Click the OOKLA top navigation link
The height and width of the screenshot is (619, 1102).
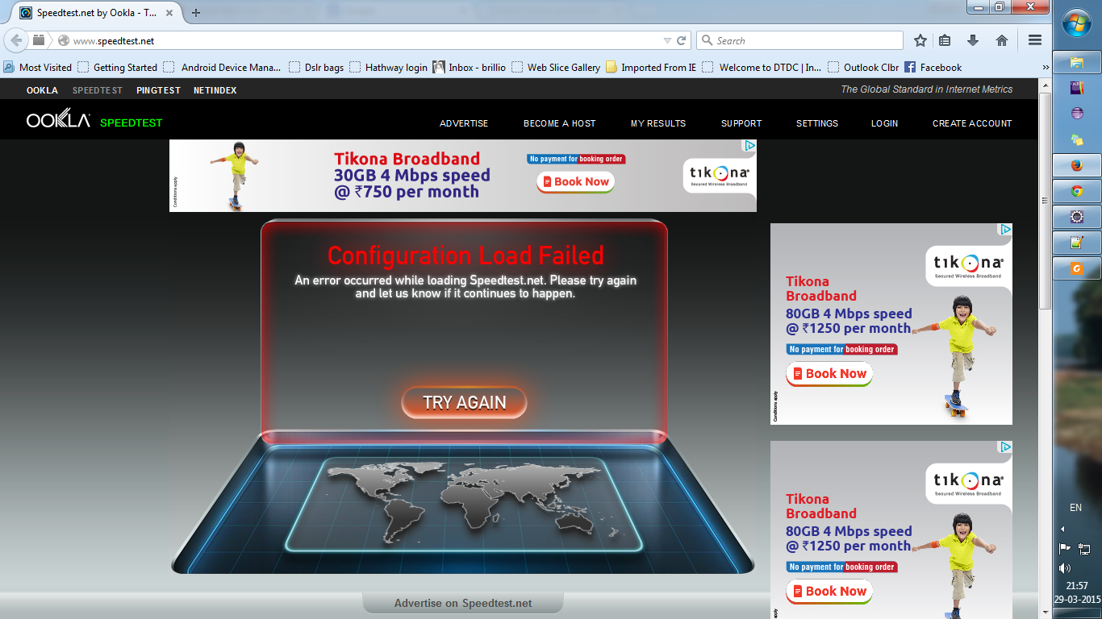pyautogui.click(x=42, y=90)
